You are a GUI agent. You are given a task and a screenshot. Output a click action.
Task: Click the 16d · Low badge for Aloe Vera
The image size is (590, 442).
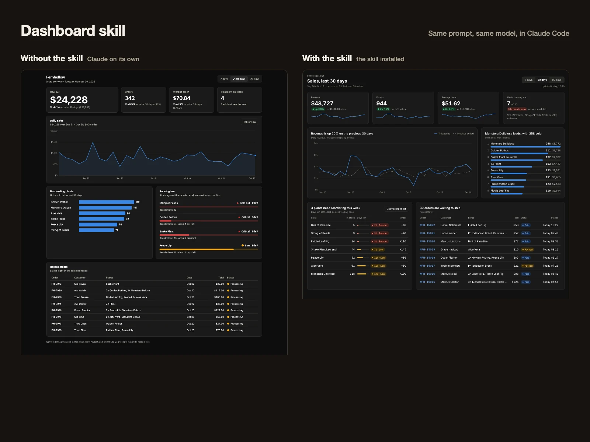(x=378, y=266)
